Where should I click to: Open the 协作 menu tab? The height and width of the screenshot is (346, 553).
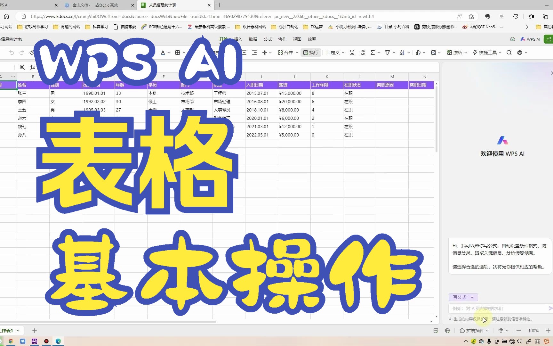[282, 39]
